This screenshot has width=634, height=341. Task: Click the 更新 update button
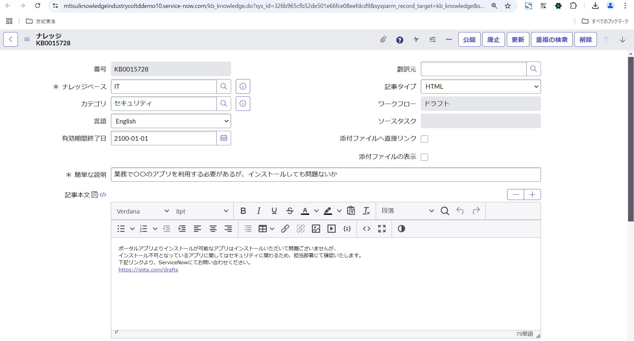click(518, 39)
